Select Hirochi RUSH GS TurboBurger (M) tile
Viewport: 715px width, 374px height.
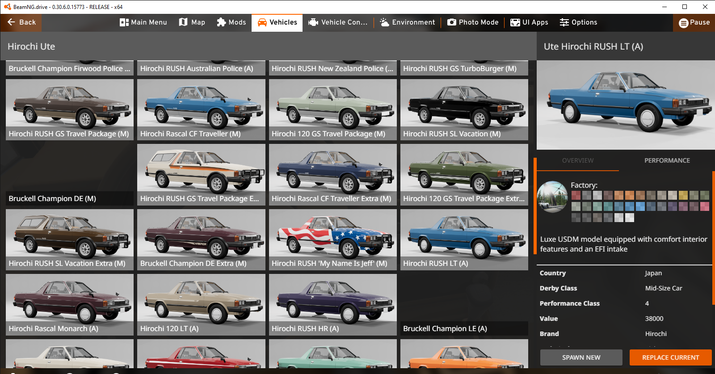point(464,68)
